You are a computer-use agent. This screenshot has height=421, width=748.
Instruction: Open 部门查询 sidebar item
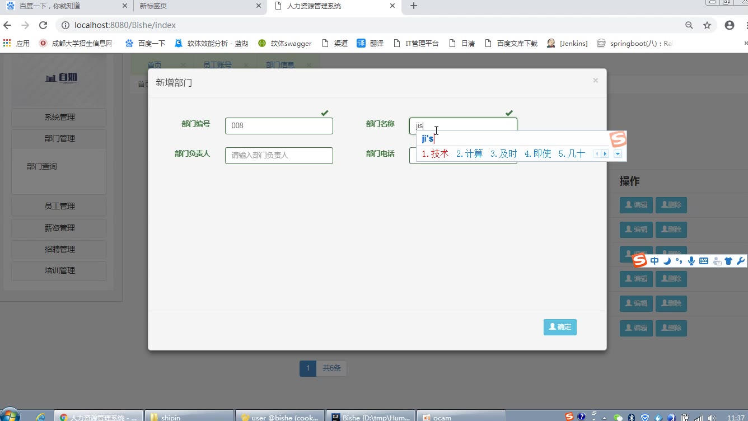pyautogui.click(x=42, y=166)
